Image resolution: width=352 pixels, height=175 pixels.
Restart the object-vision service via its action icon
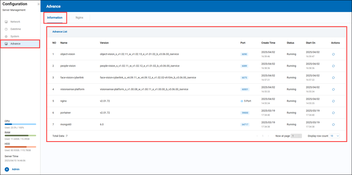click(333, 54)
